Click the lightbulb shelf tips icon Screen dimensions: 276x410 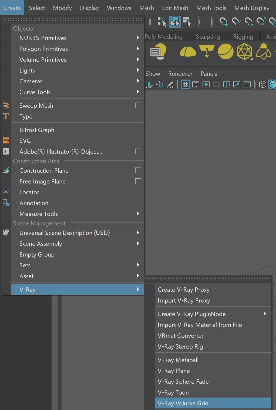click(158, 51)
